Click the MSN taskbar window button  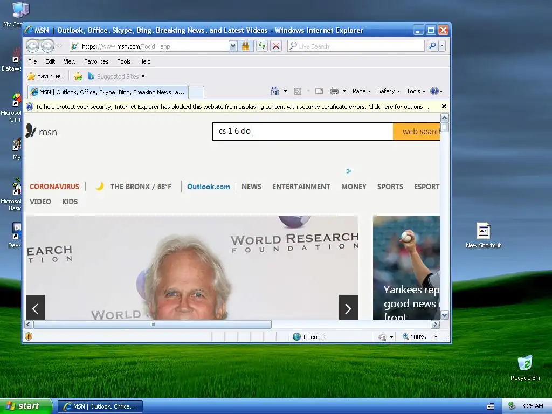point(100,406)
